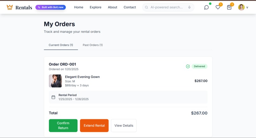Open the wishlist heart icon
Image resolution: width=256 pixels, height=138 pixels.
click(218, 7)
